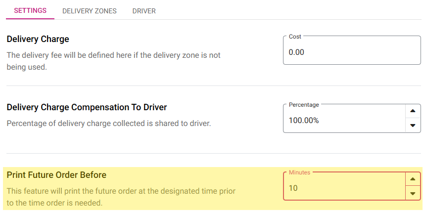Click Delivery Charge Compensation To Driver heading
423x211 pixels.
point(87,107)
